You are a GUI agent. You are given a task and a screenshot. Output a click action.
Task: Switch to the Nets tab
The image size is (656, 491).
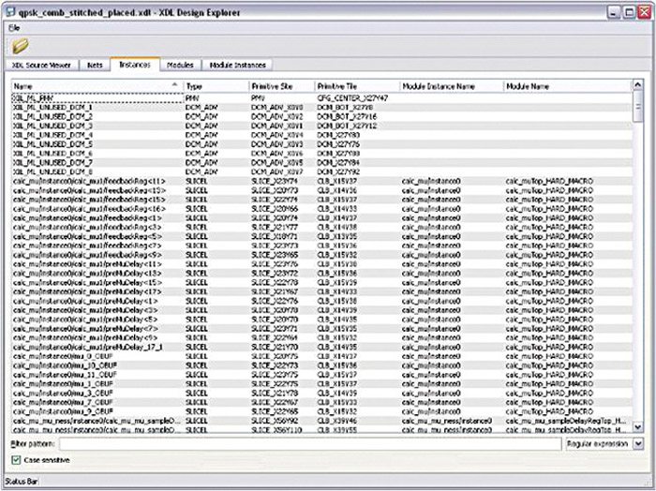[x=95, y=66]
